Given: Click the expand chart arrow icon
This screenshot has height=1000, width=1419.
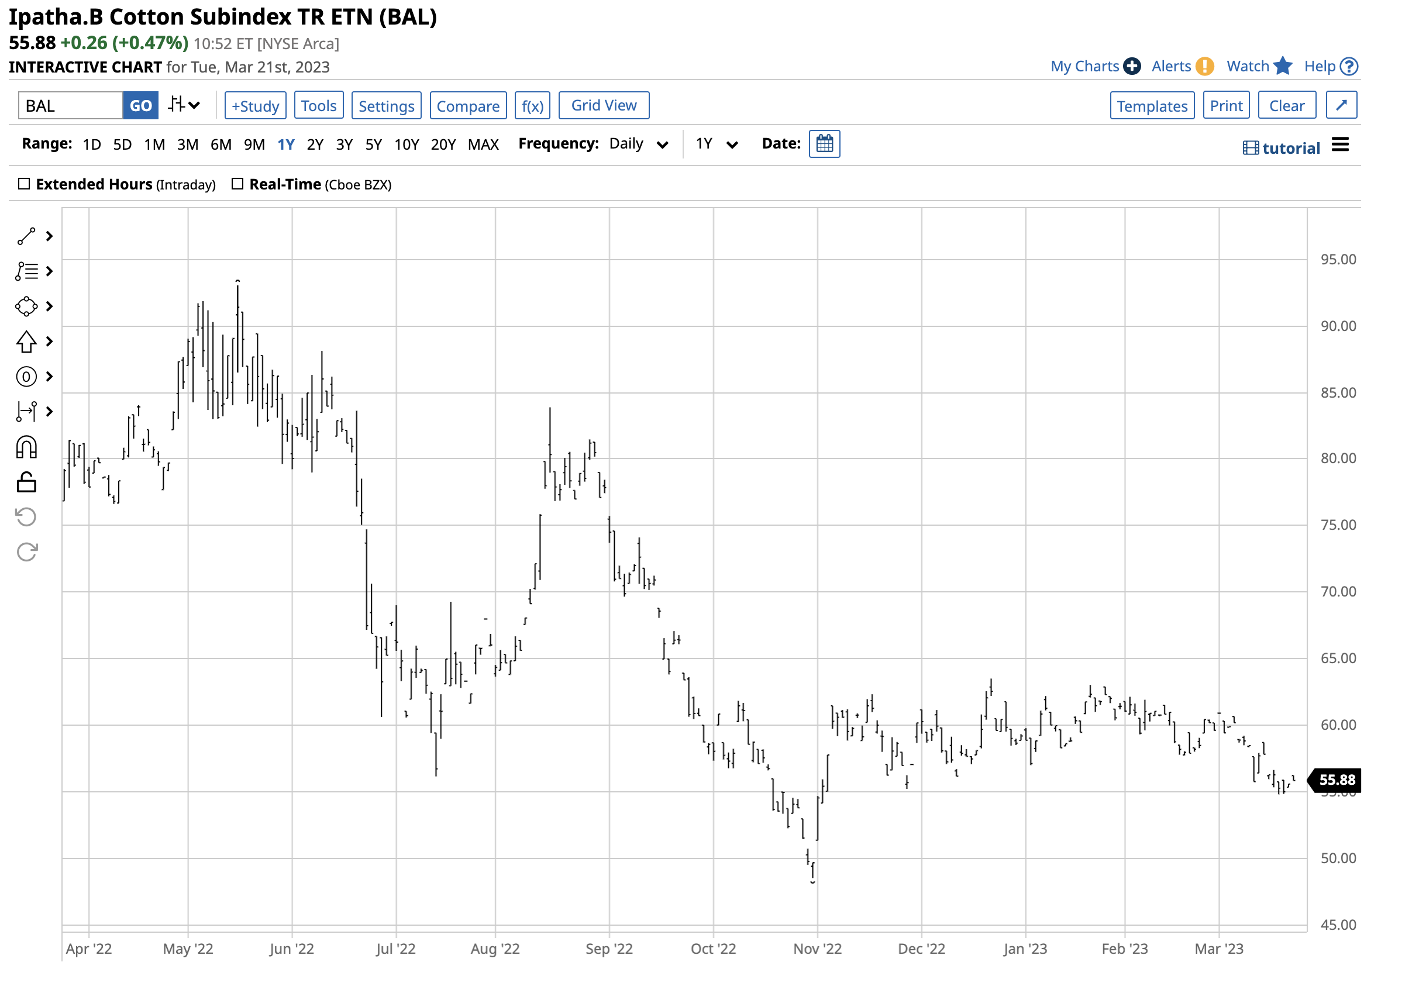Looking at the screenshot, I should (x=1342, y=106).
